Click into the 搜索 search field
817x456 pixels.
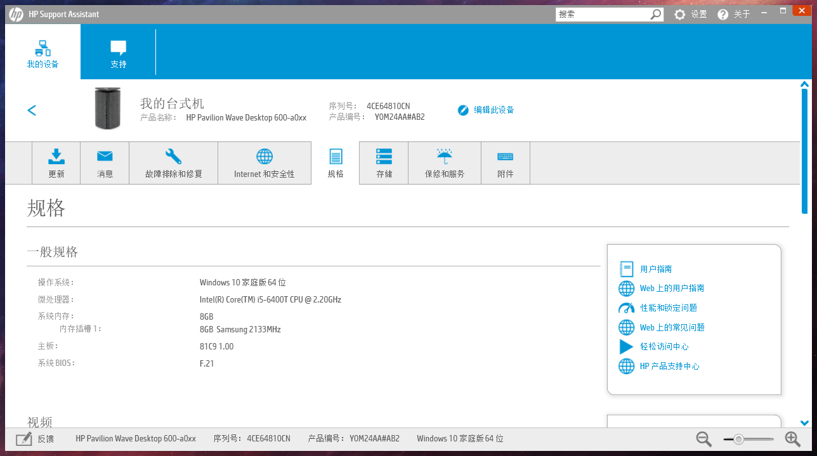click(601, 14)
